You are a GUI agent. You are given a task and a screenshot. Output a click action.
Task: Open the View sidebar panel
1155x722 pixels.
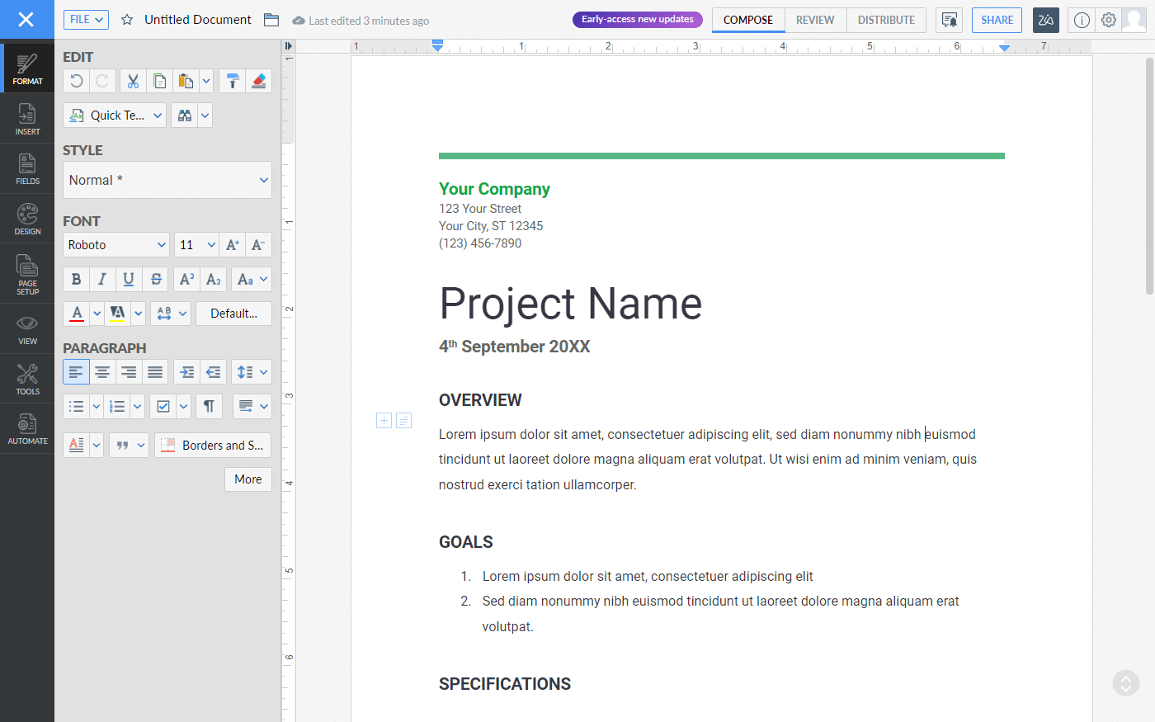click(x=27, y=328)
